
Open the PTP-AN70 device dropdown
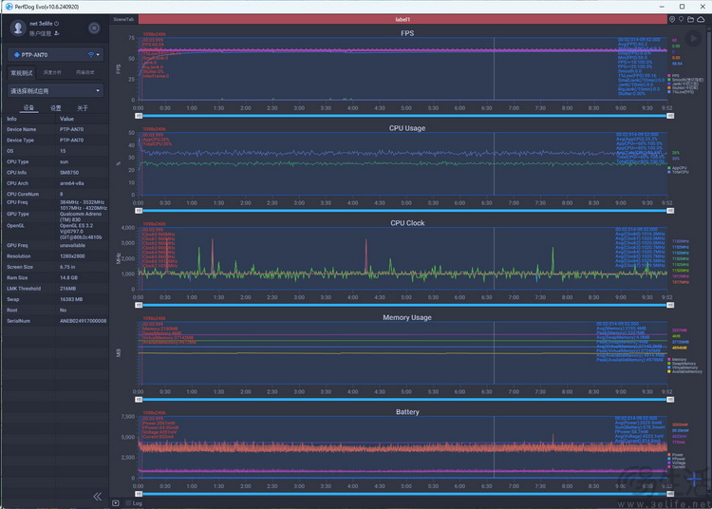pos(55,55)
